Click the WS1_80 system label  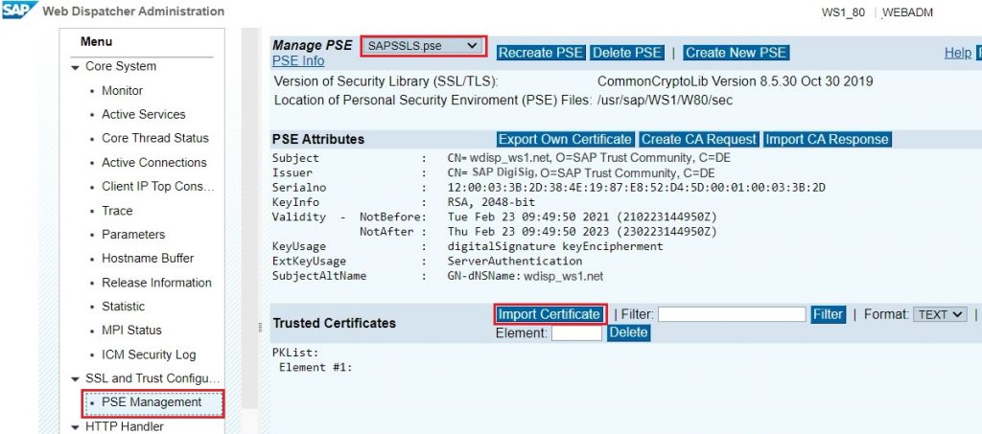843,12
